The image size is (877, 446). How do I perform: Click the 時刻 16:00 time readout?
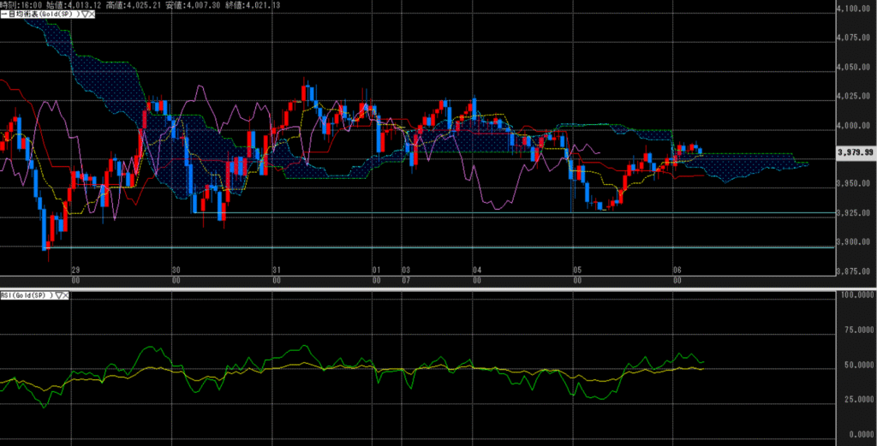(21, 5)
